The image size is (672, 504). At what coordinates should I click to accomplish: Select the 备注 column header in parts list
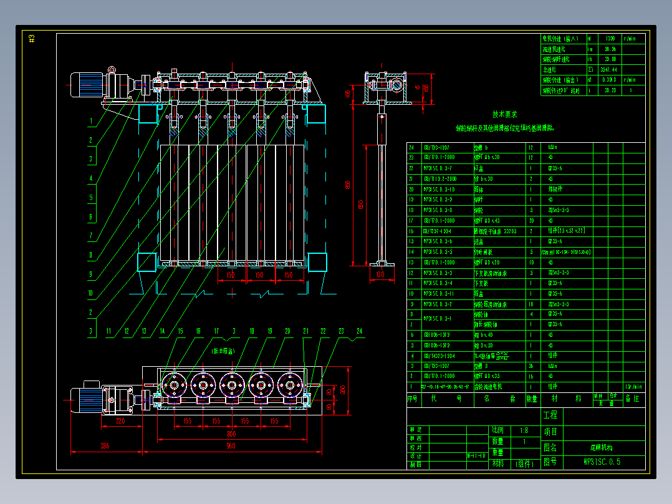tap(632, 398)
